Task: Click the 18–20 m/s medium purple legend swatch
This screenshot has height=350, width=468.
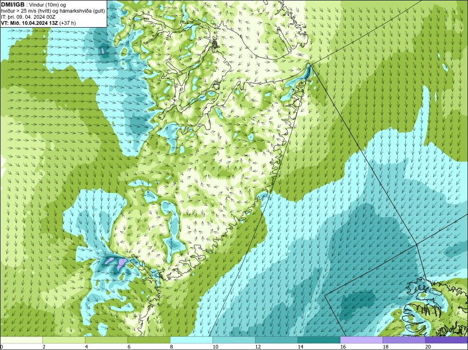Action: point(404,340)
